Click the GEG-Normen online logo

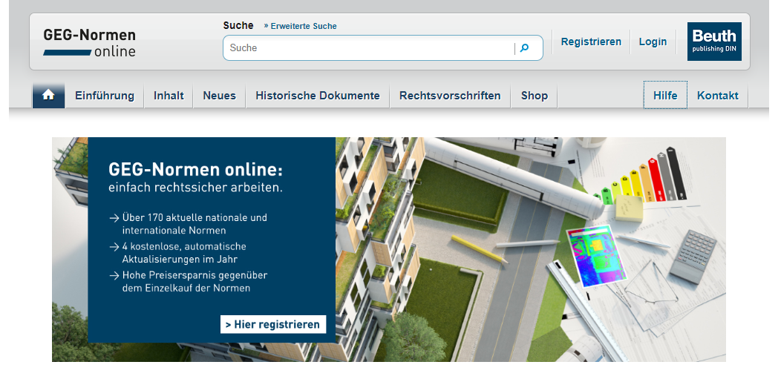tap(89, 43)
